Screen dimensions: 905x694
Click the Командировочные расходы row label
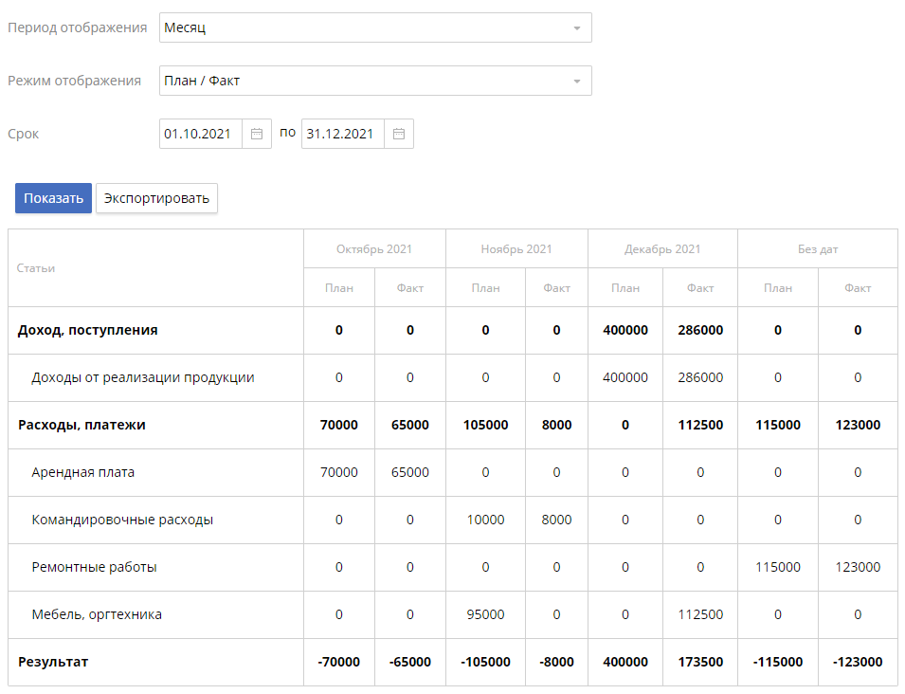pyautogui.click(x=122, y=520)
